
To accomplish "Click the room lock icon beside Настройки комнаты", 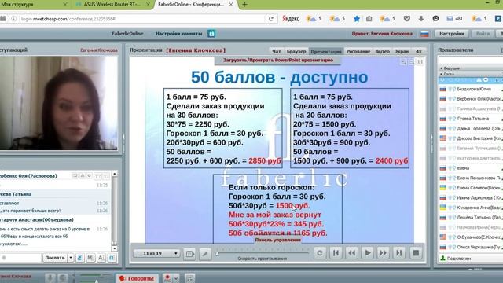I will 211,33.
